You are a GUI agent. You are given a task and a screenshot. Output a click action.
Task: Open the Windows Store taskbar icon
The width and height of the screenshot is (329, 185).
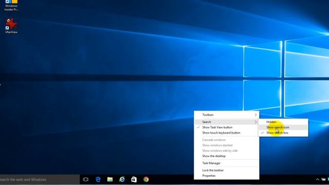pyautogui.click(x=134, y=179)
